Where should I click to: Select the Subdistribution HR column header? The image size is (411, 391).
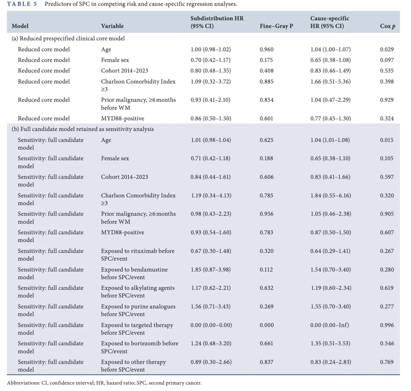pyautogui.click(x=217, y=22)
